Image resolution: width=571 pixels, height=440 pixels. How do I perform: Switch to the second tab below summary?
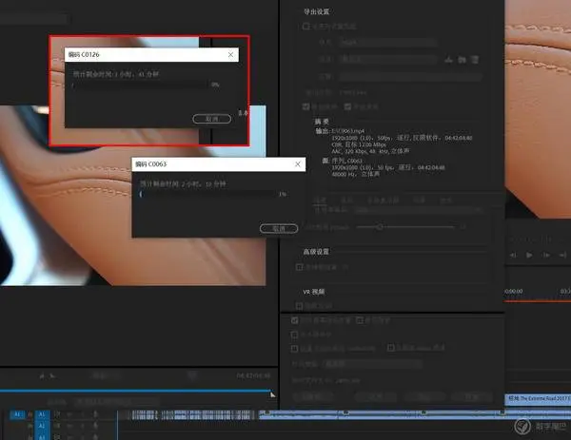click(x=346, y=201)
